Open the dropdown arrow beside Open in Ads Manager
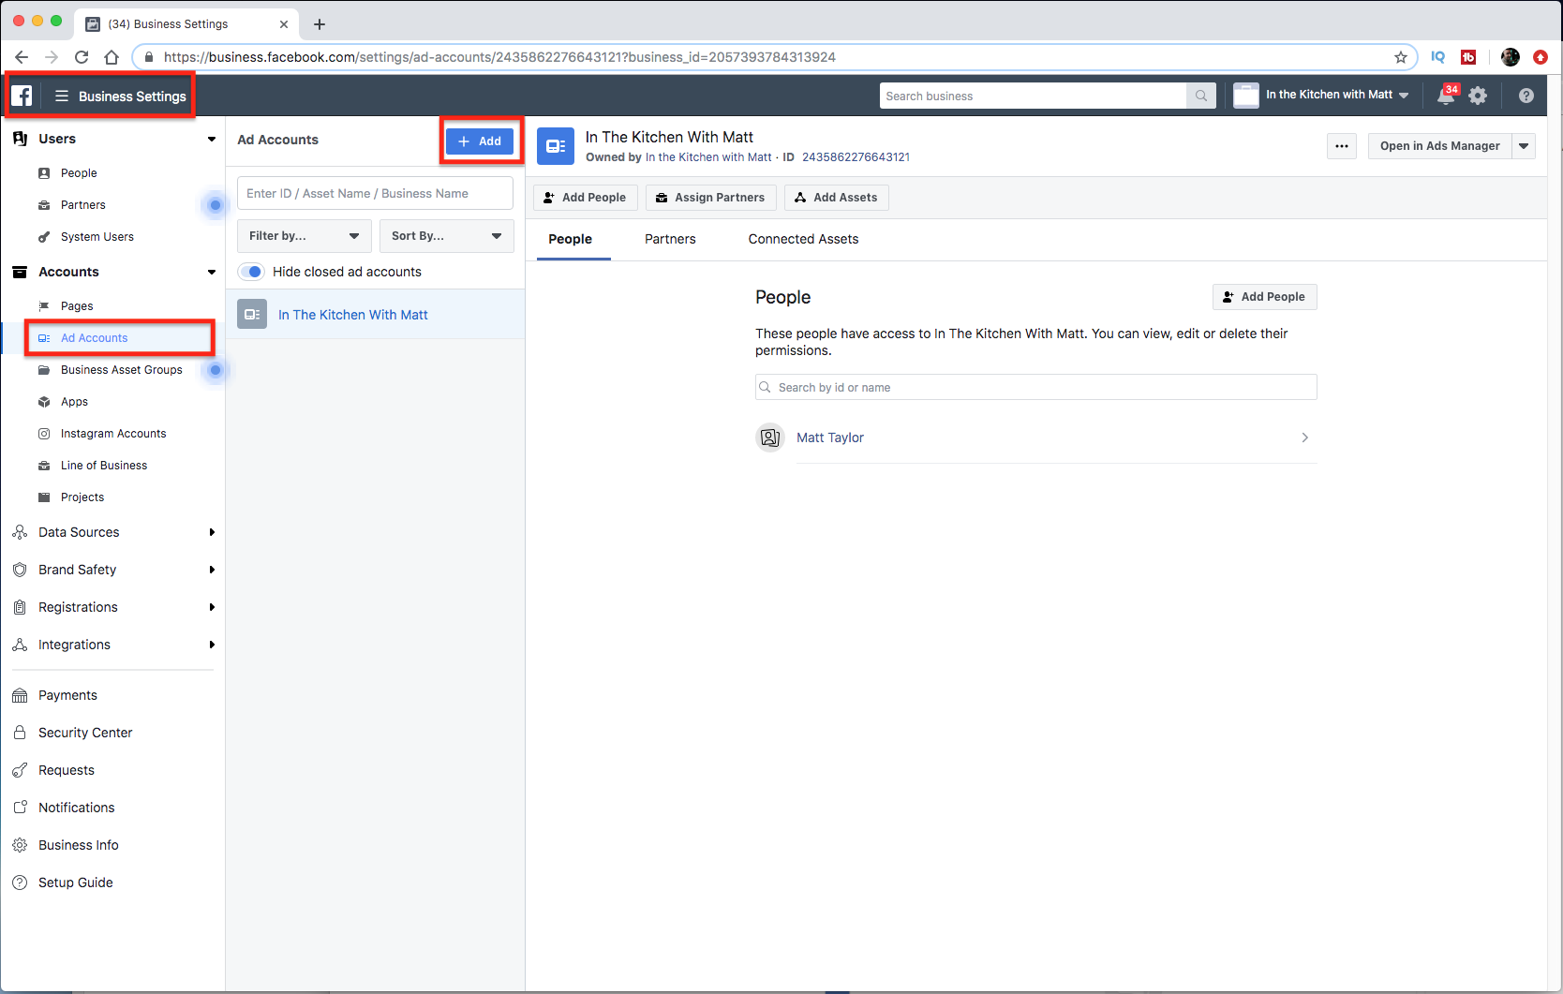1563x994 pixels. coord(1524,146)
